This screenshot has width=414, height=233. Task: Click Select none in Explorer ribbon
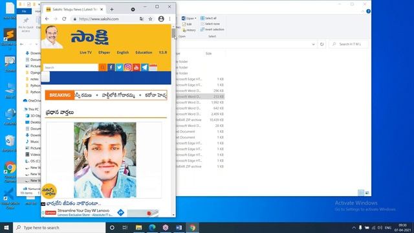pyautogui.click(x=210, y=24)
